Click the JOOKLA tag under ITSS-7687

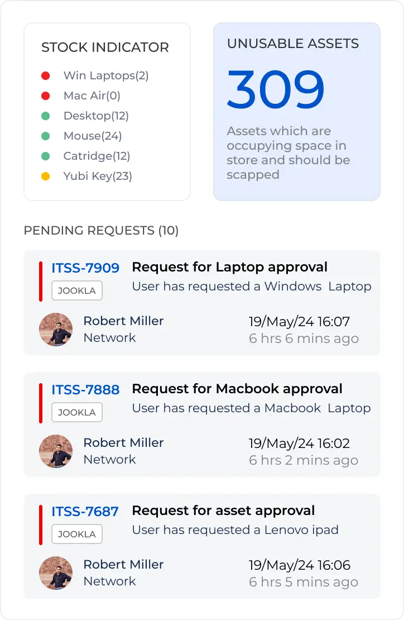coord(77,535)
